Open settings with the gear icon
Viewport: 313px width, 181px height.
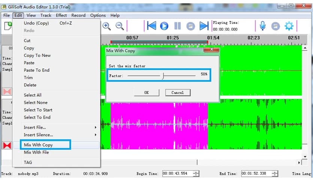289,26
